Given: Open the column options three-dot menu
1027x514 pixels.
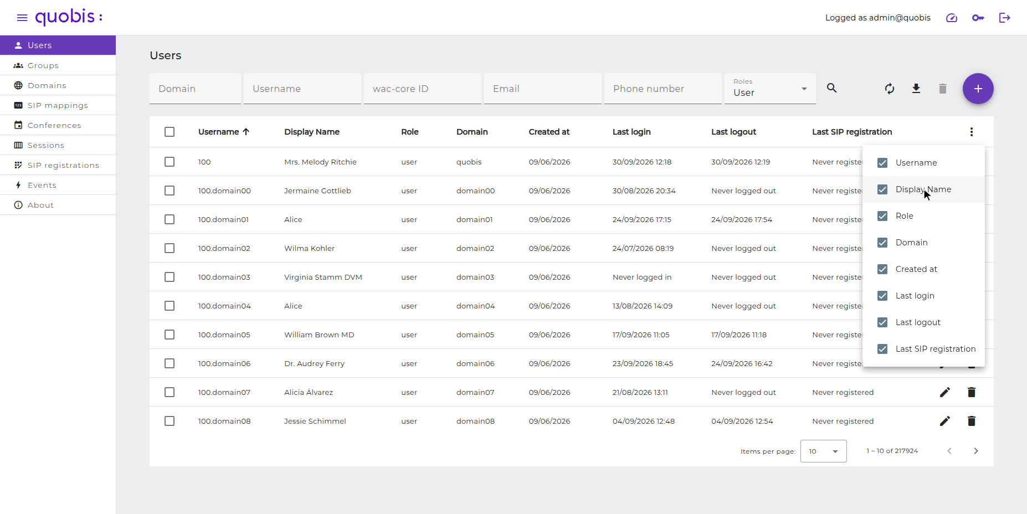Looking at the screenshot, I should coord(972,132).
